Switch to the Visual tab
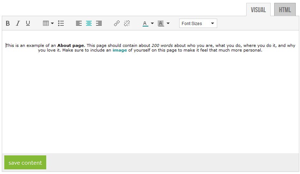 [x=258, y=10]
